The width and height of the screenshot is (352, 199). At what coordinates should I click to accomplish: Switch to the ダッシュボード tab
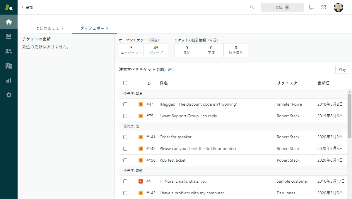tap(94, 28)
